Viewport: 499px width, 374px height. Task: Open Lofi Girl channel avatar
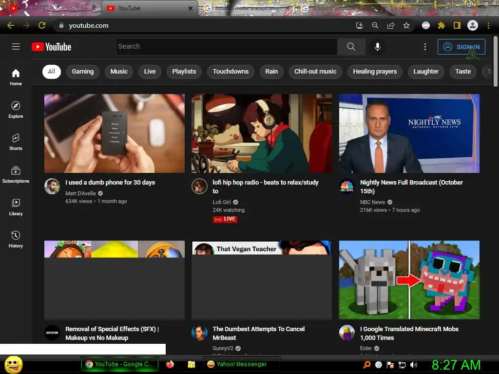point(199,187)
